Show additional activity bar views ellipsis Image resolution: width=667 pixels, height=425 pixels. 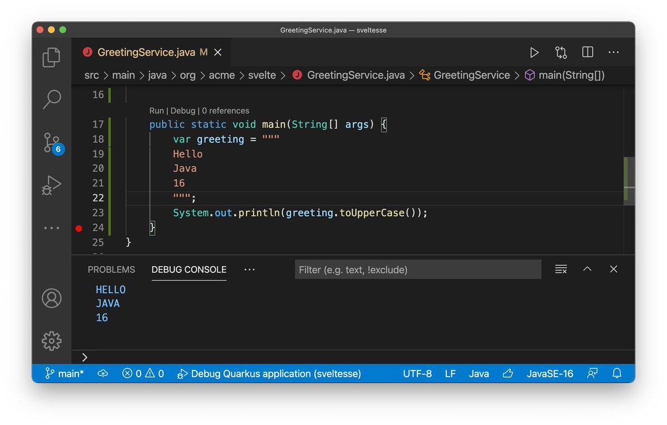pos(51,228)
